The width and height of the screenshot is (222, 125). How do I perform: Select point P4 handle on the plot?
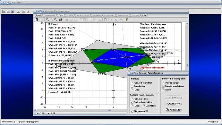point(100,74)
